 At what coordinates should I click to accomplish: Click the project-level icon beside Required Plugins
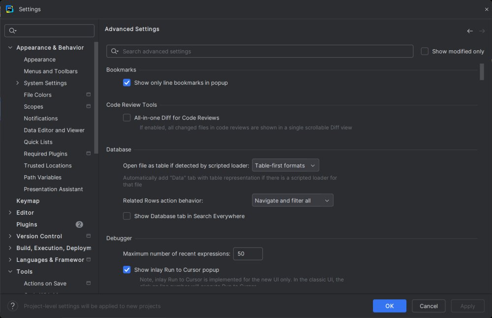coord(89,154)
